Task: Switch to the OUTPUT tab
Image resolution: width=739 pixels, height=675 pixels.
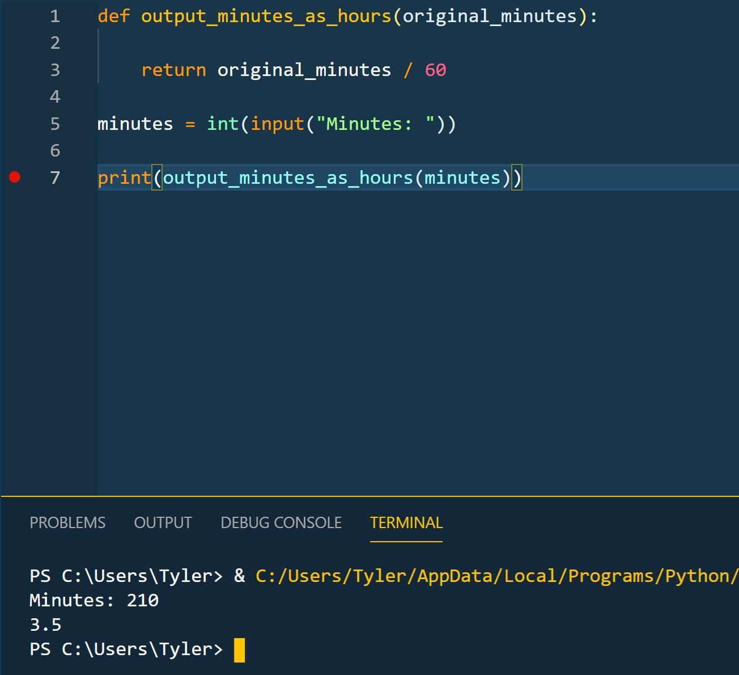Action: (163, 522)
